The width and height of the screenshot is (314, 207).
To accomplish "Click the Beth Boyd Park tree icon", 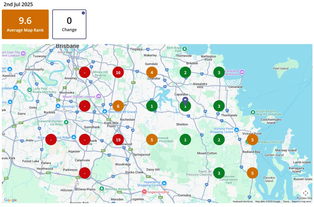I will [185, 49].
